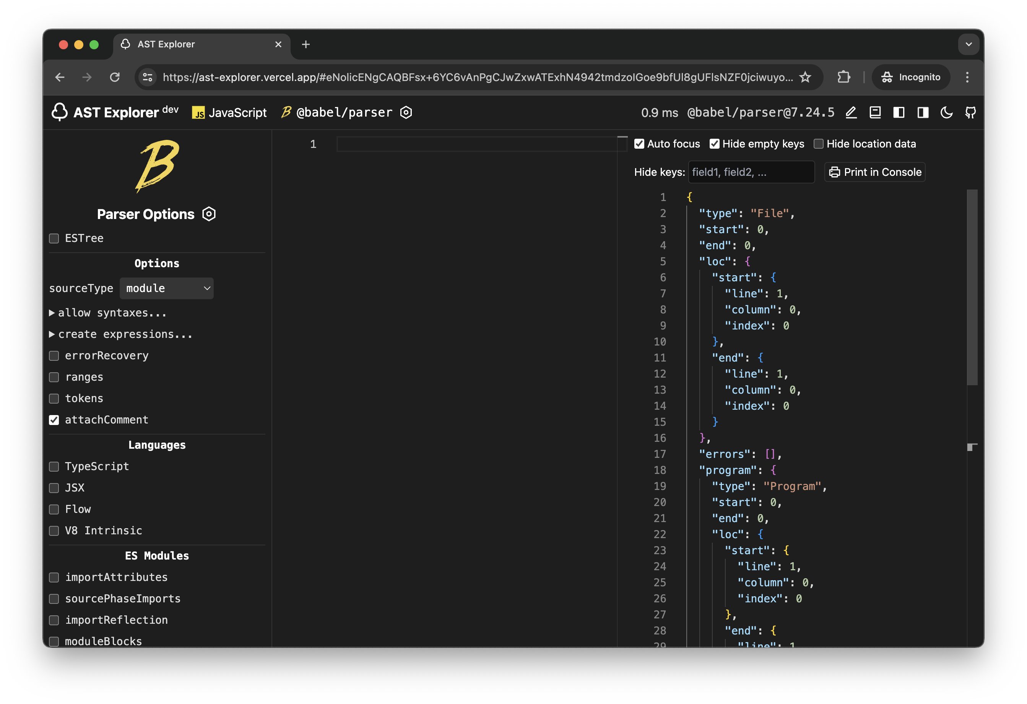Viewport: 1027px width, 704px height.
Task: Expand the allow syntaxes section
Action: (108, 313)
